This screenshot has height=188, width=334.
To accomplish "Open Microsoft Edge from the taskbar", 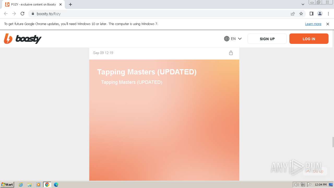I will 56,185.
